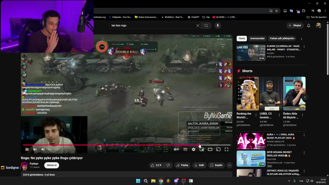
Task: Open the Softpedia bookmark
Action: coord(120,17)
